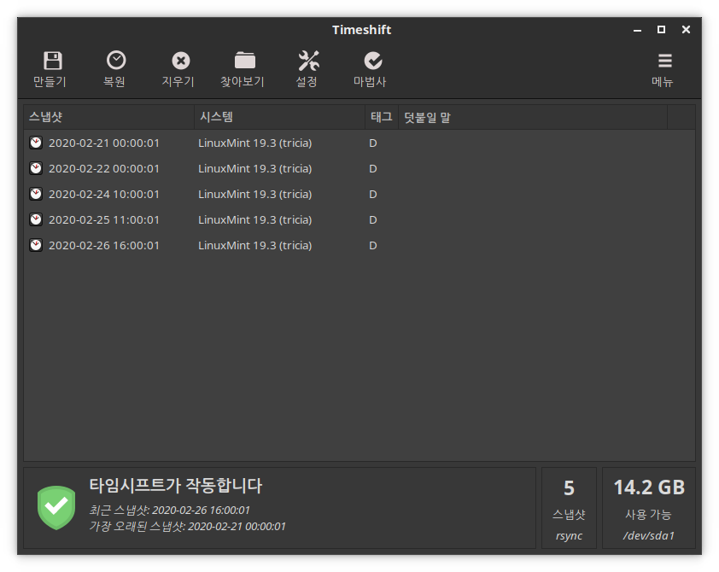Screen dimensions: 719x572
Task: Click tag D in the 2020-02-21 row
Action: [373, 143]
